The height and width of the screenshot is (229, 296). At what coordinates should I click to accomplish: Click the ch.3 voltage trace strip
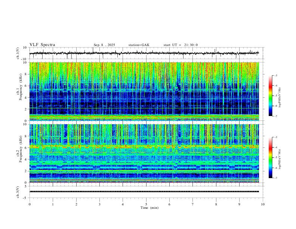tap(144, 192)
